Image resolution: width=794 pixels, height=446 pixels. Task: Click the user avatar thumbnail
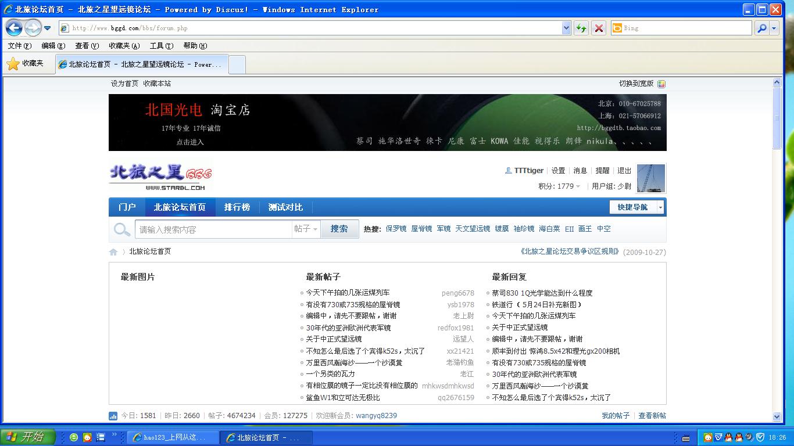tap(651, 178)
